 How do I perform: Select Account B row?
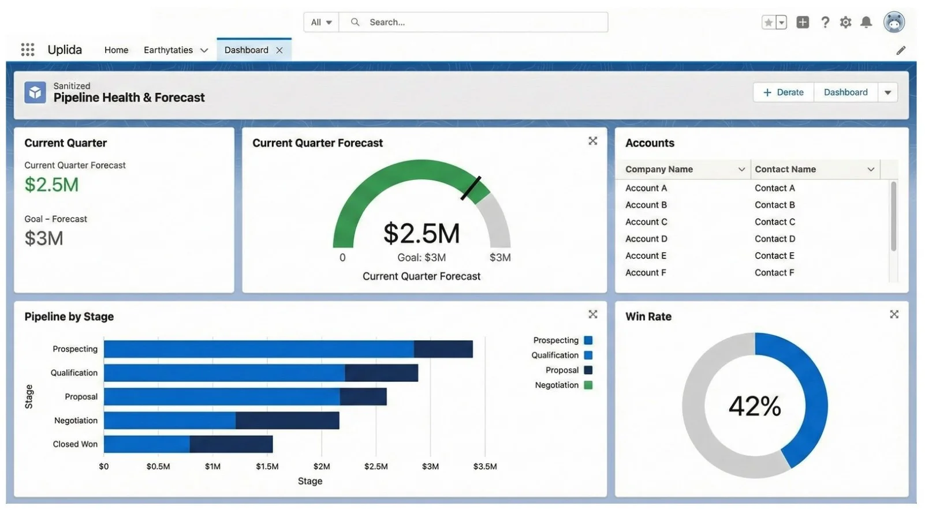(x=646, y=205)
